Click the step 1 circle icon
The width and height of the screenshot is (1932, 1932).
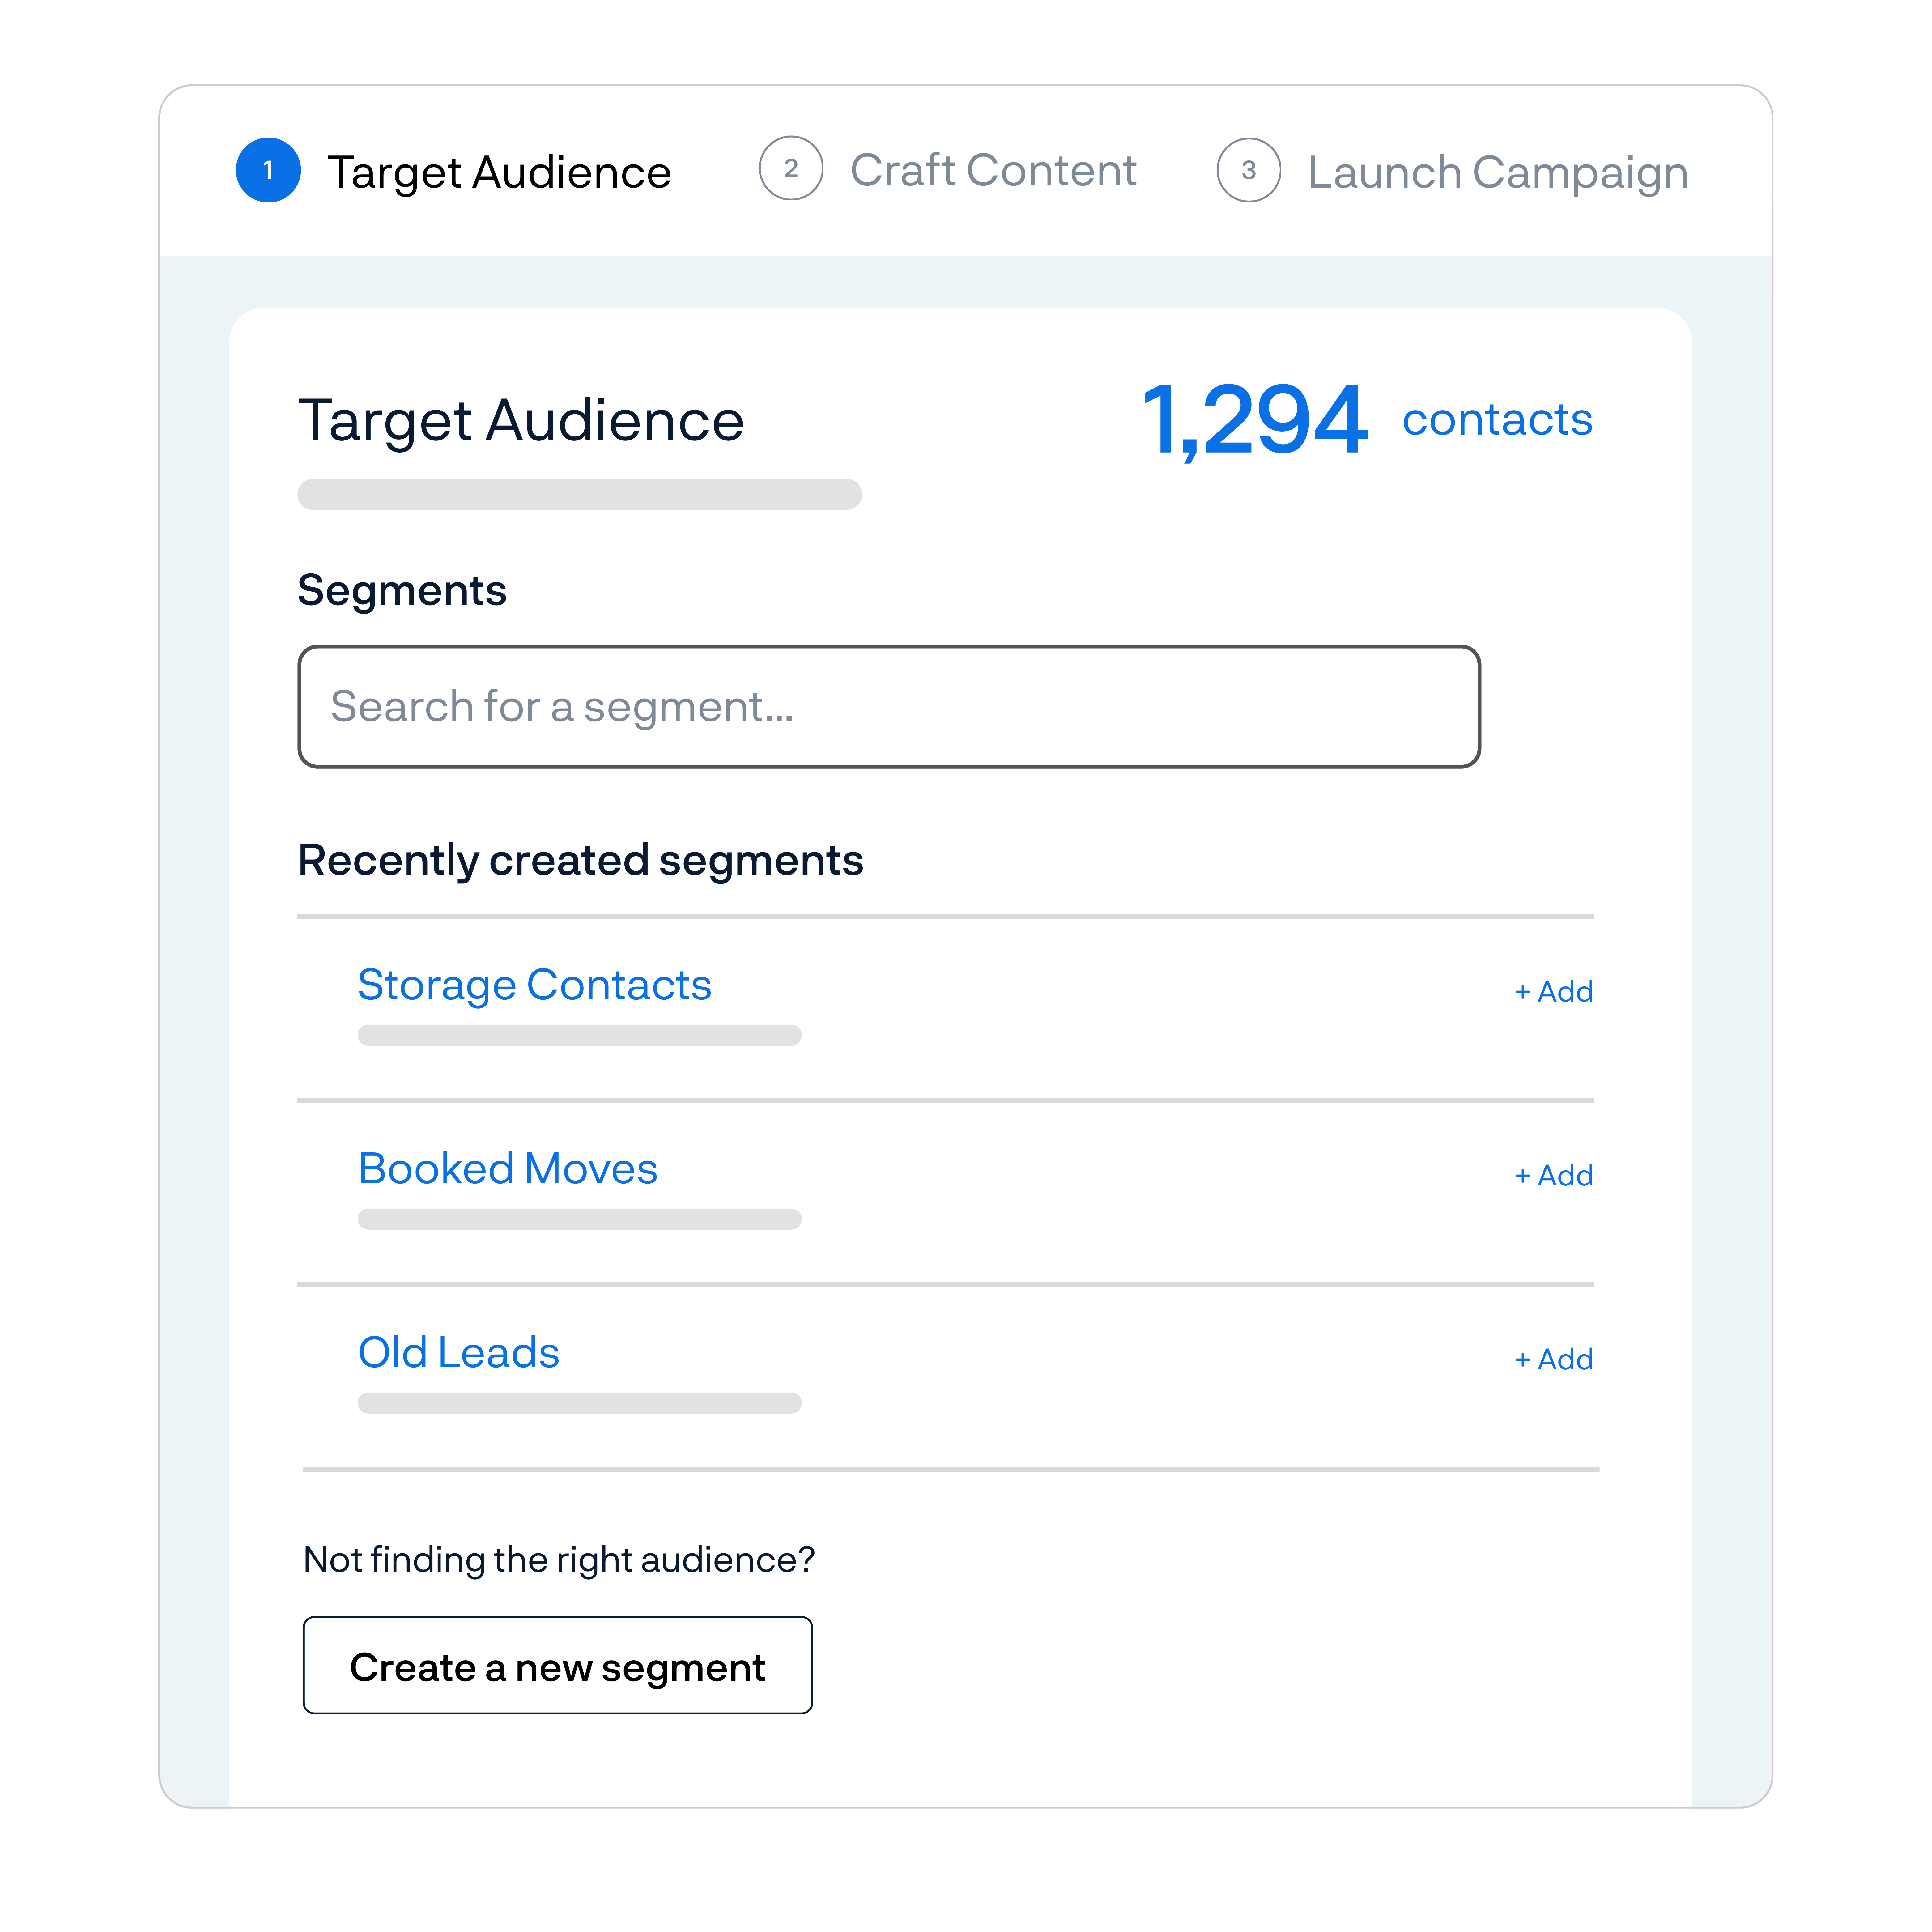click(x=268, y=170)
